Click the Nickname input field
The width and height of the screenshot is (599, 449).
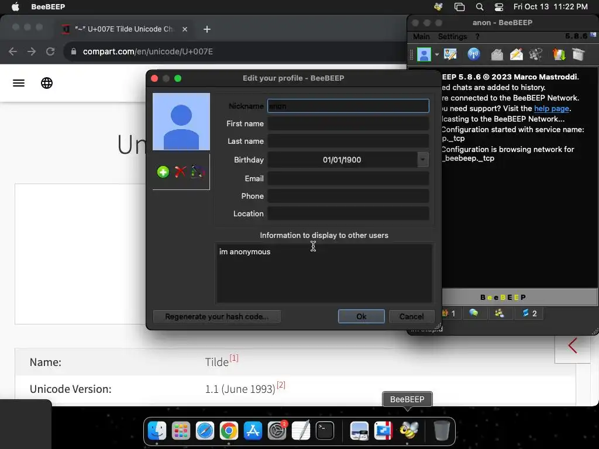[x=348, y=106]
